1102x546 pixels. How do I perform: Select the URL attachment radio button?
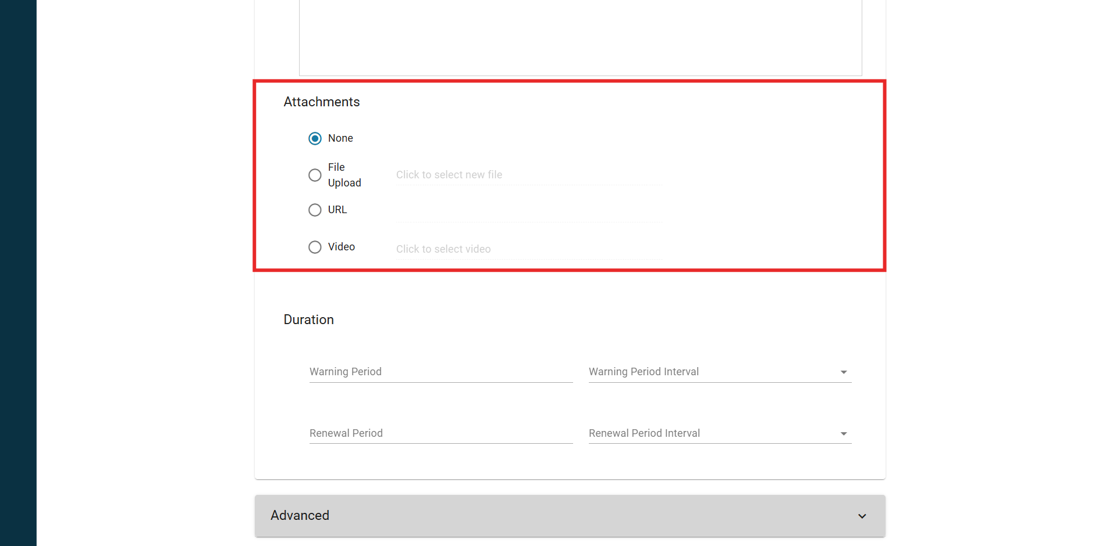click(x=315, y=210)
